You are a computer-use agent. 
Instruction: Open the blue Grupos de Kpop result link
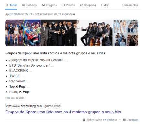click(63, 112)
